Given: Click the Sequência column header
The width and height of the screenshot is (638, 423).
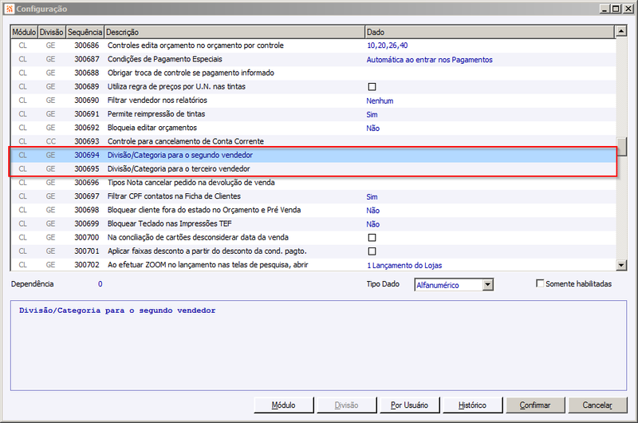Looking at the screenshot, I should coord(85,32).
